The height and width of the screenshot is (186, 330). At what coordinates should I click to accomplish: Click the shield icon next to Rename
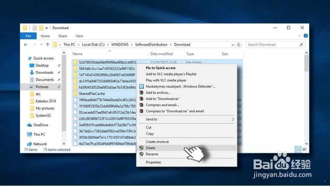point(141,154)
